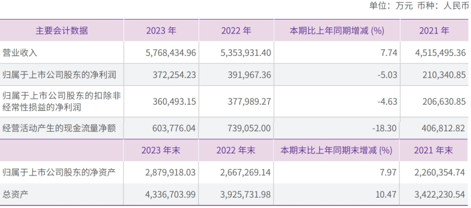471x208 pixels.
Task: Click the 经营活动产生的现金流量净额 row label
Action: coord(59,128)
